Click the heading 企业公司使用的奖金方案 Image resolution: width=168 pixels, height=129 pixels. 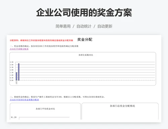tap(84, 12)
